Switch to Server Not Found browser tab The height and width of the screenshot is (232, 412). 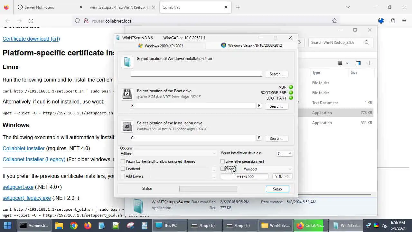pyautogui.click(x=50, y=7)
